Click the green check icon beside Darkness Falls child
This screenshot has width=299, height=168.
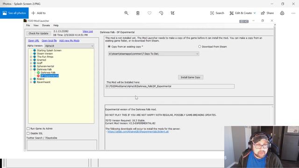click(x=38, y=73)
